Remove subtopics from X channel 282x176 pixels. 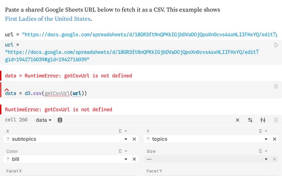[x=134, y=139]
